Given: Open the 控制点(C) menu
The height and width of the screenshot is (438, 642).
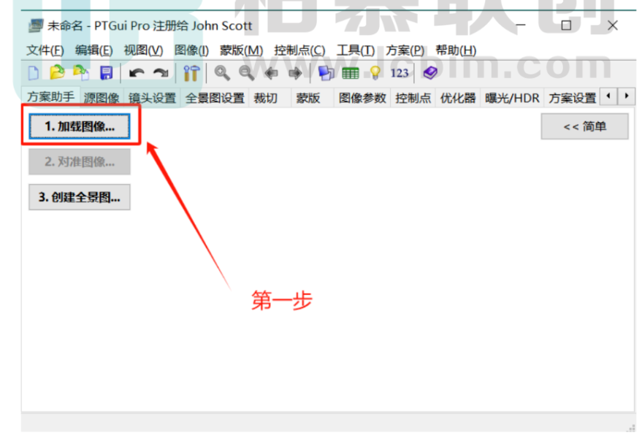Looking at the screenshot, I should click(299, 50).
